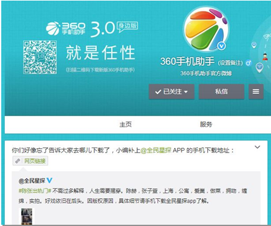Expand the post options chevron
The image size is (271, 226).
pos(257,147)
